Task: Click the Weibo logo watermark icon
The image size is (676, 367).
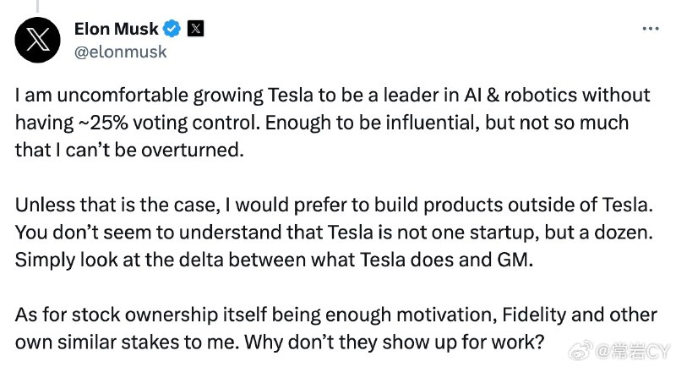Action: 581,351
